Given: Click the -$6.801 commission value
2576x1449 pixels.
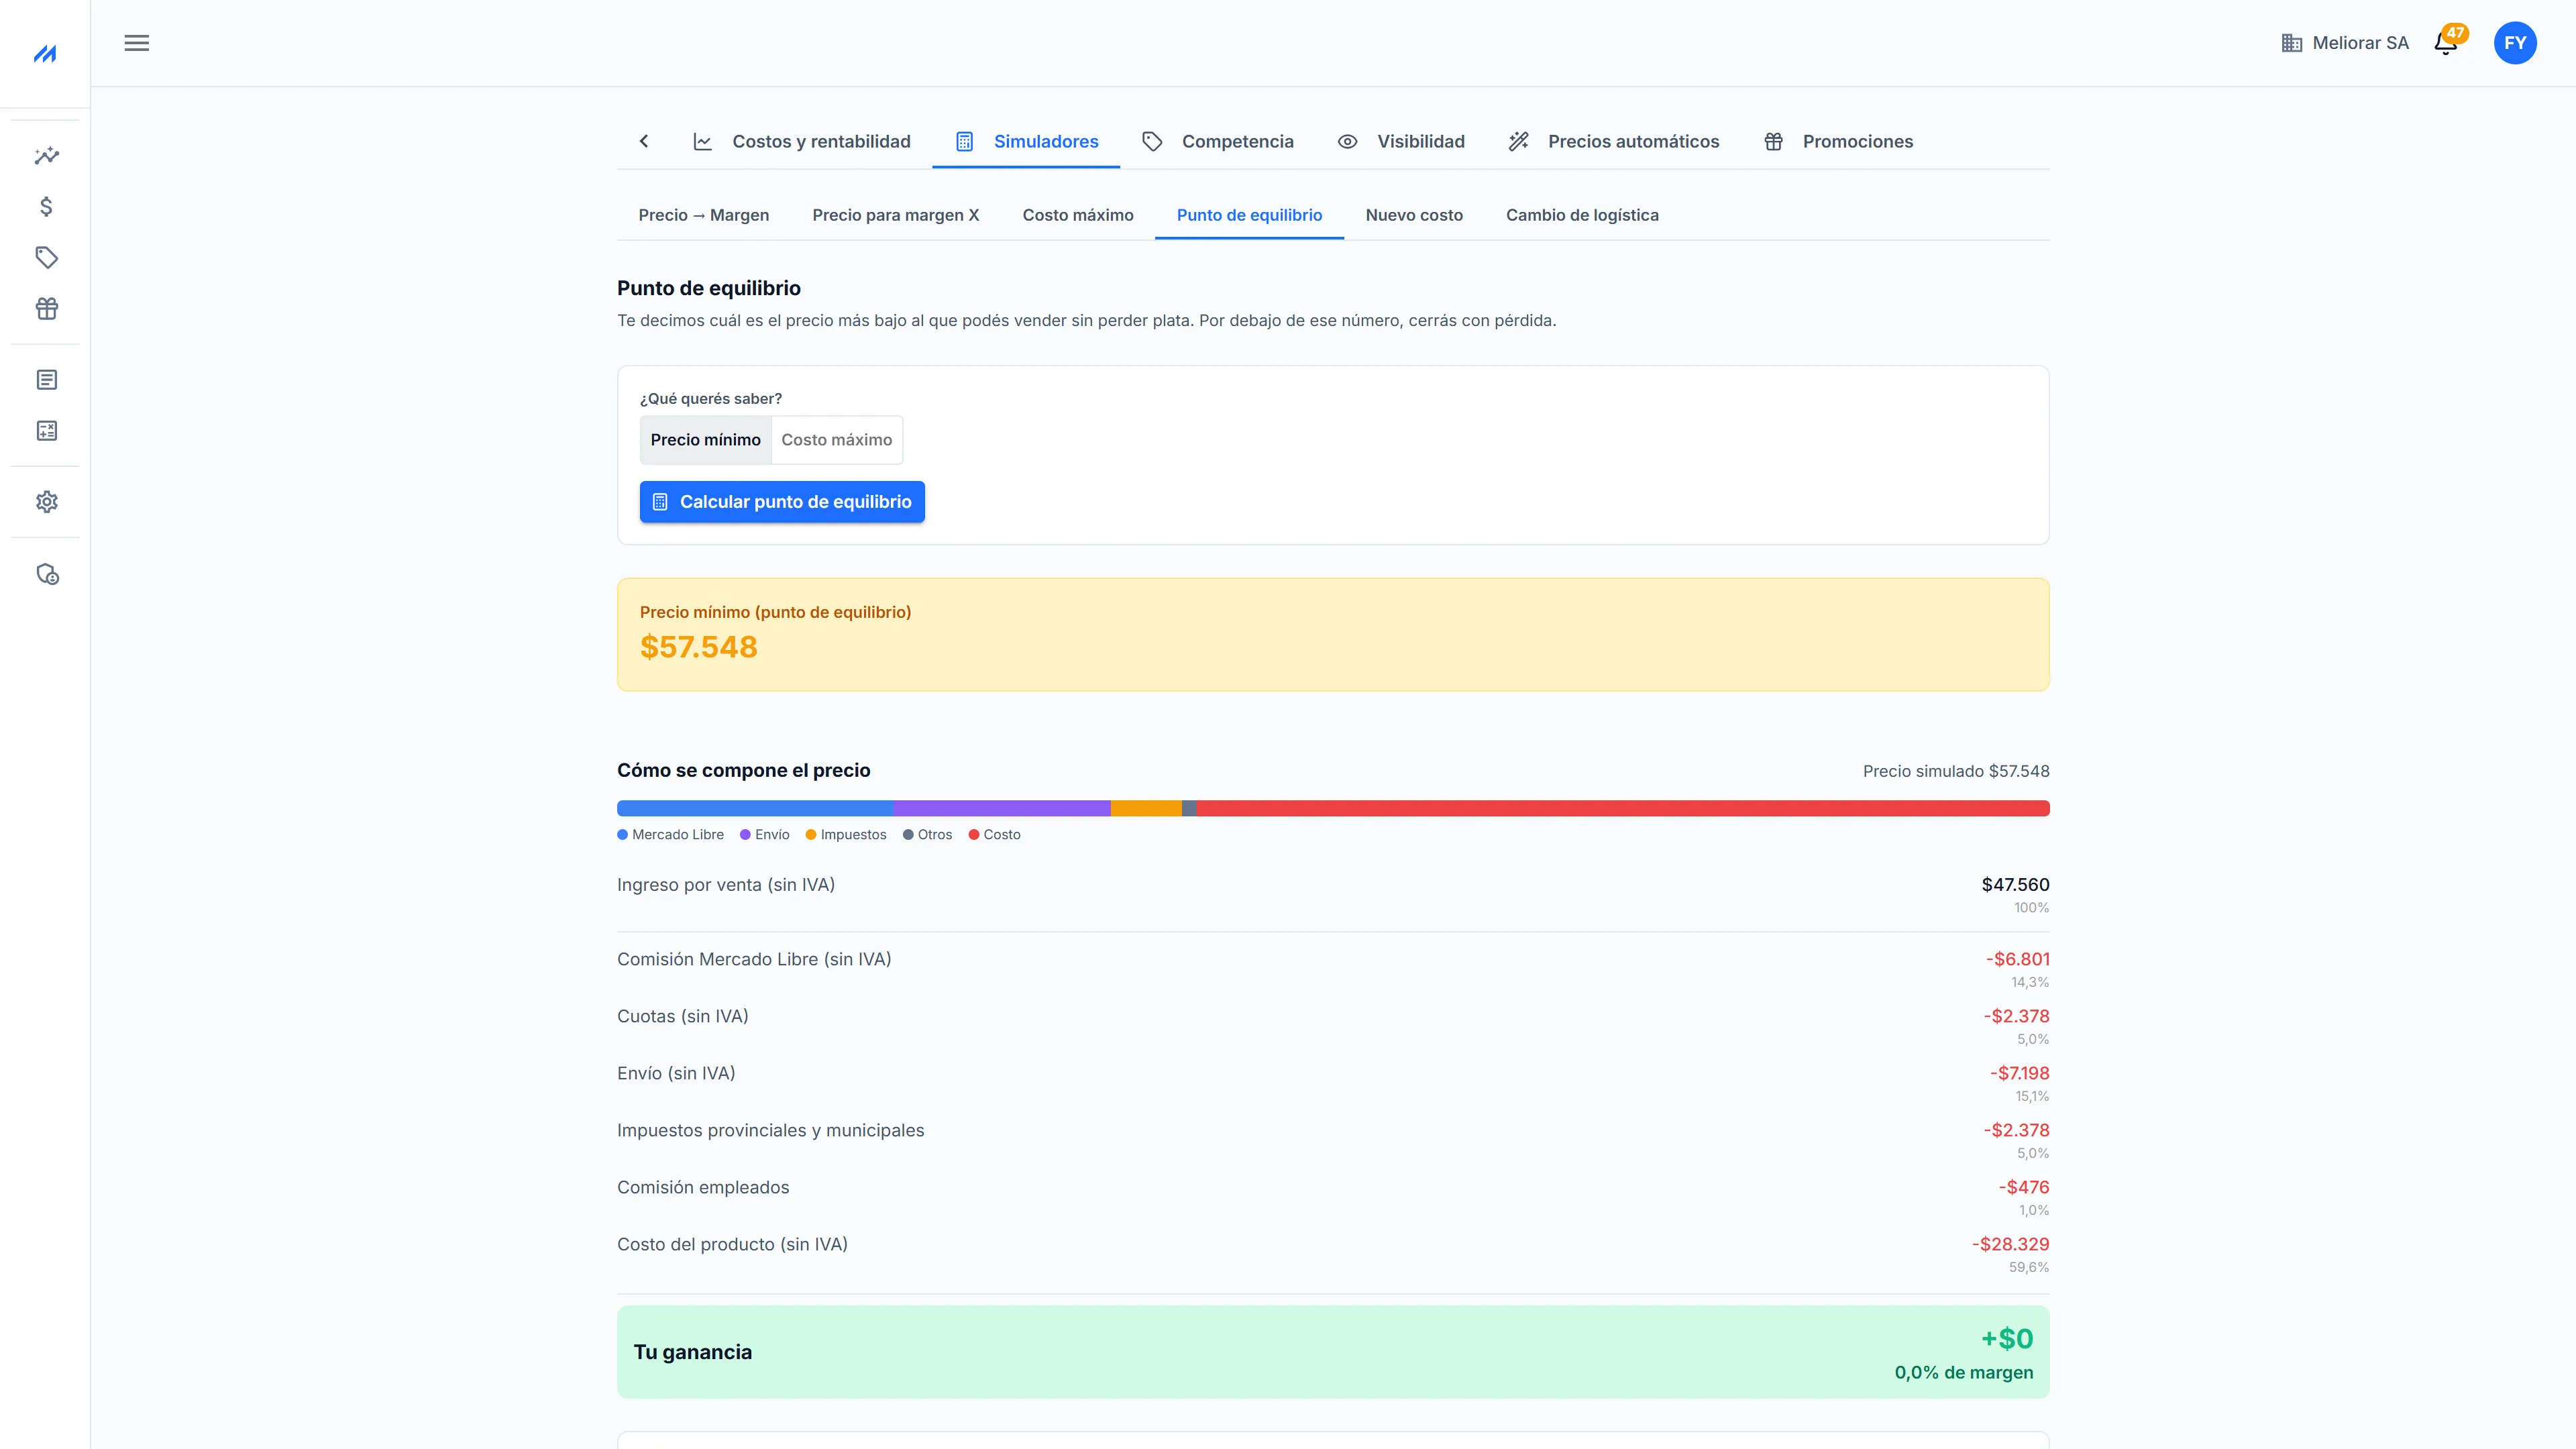Looking at the screenshot, I should [2017, 959].
